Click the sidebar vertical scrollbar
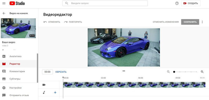The width and height of the screenshot is (209, 100). pos(37,68)
